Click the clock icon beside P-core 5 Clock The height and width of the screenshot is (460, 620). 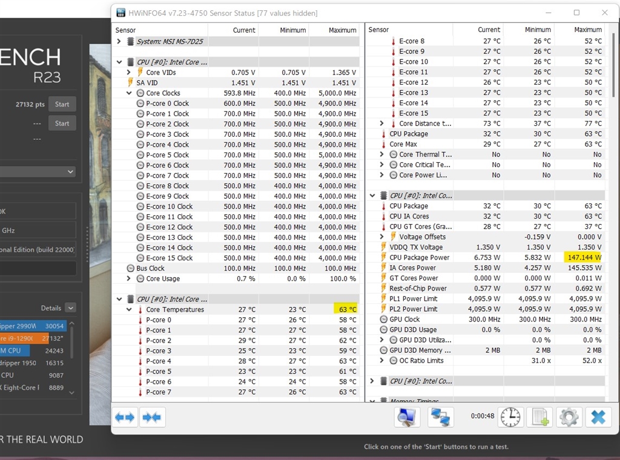[x=140, y=154]
